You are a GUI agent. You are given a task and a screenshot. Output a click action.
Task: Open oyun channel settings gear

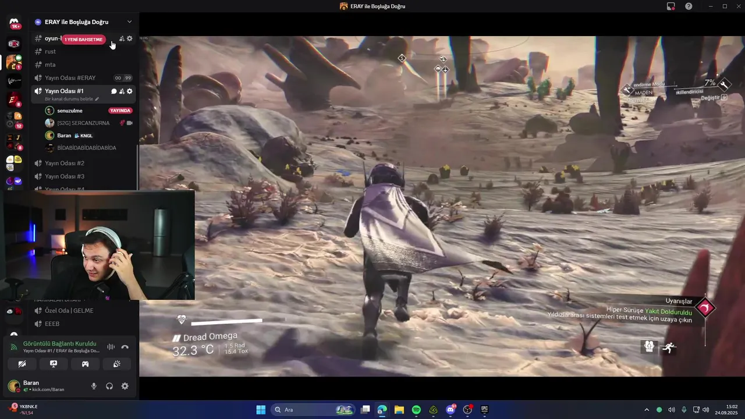coord(130,38)
